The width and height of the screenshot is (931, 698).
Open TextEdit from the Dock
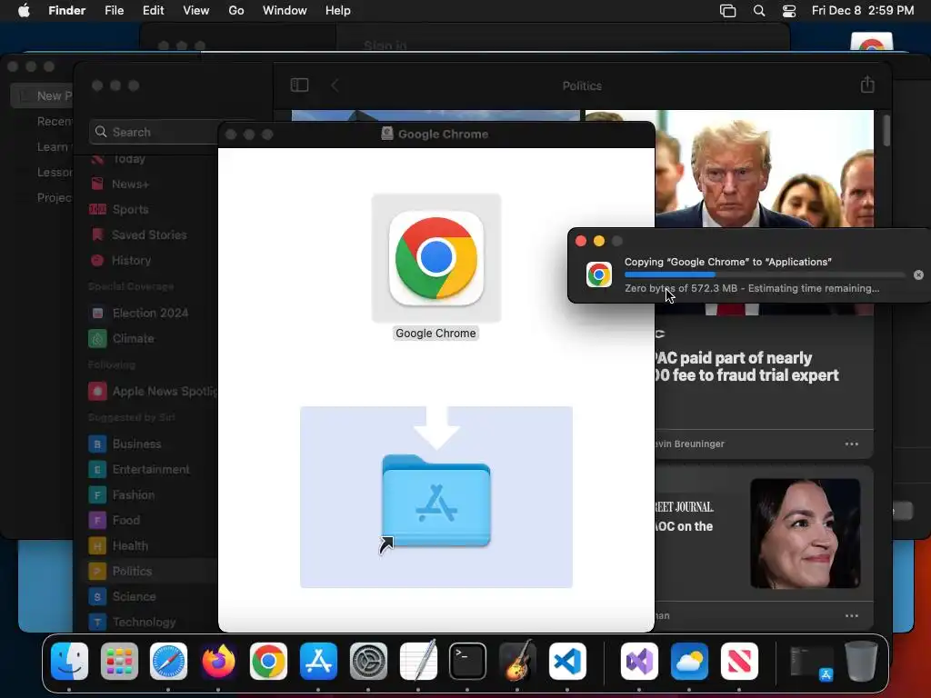coord(418,662)
